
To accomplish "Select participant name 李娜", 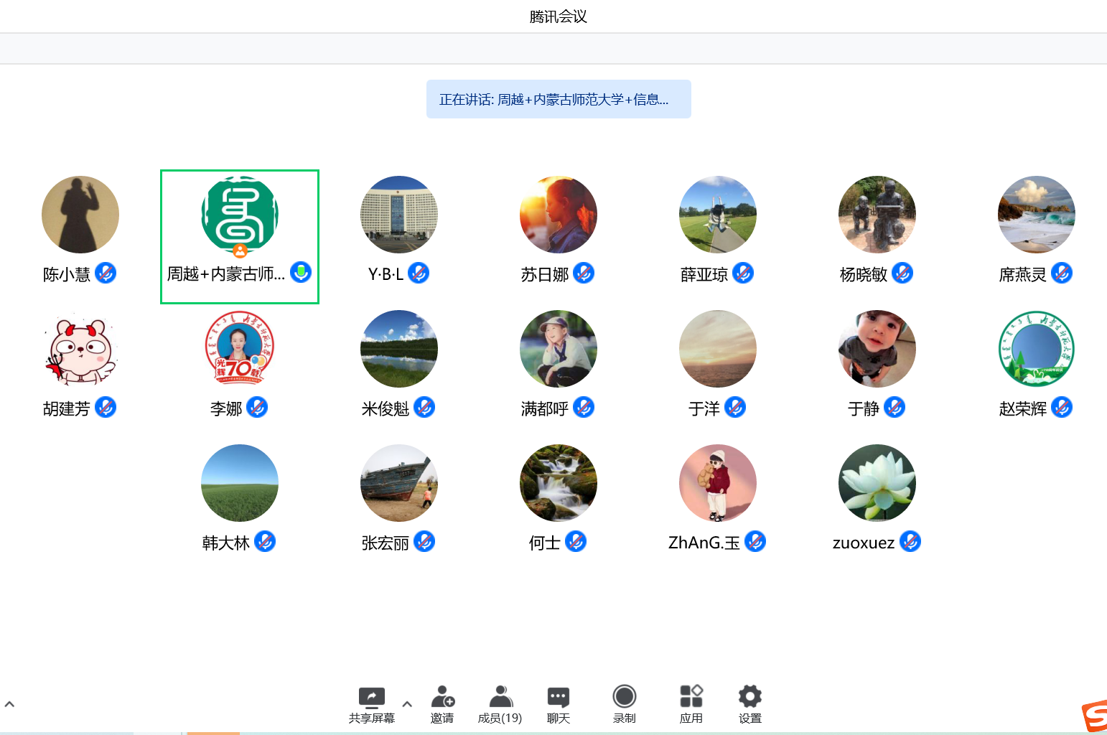I will coord(225,408).
